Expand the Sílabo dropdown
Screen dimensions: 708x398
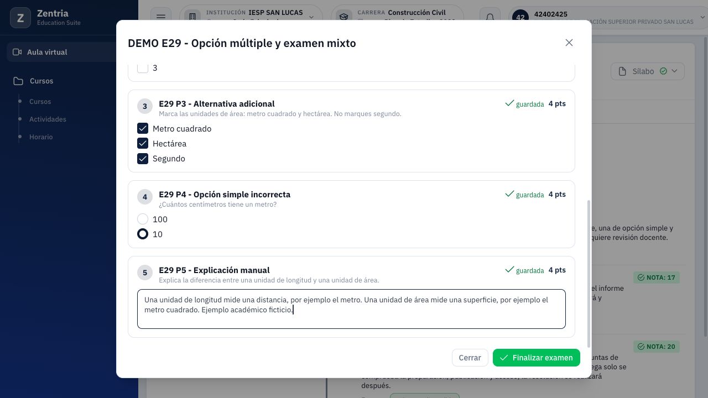[x=648, y=71]
